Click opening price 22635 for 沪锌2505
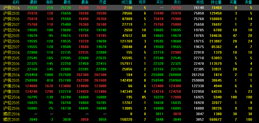The width and height of the screenshot is (259, 123). (x=101, y=58)
